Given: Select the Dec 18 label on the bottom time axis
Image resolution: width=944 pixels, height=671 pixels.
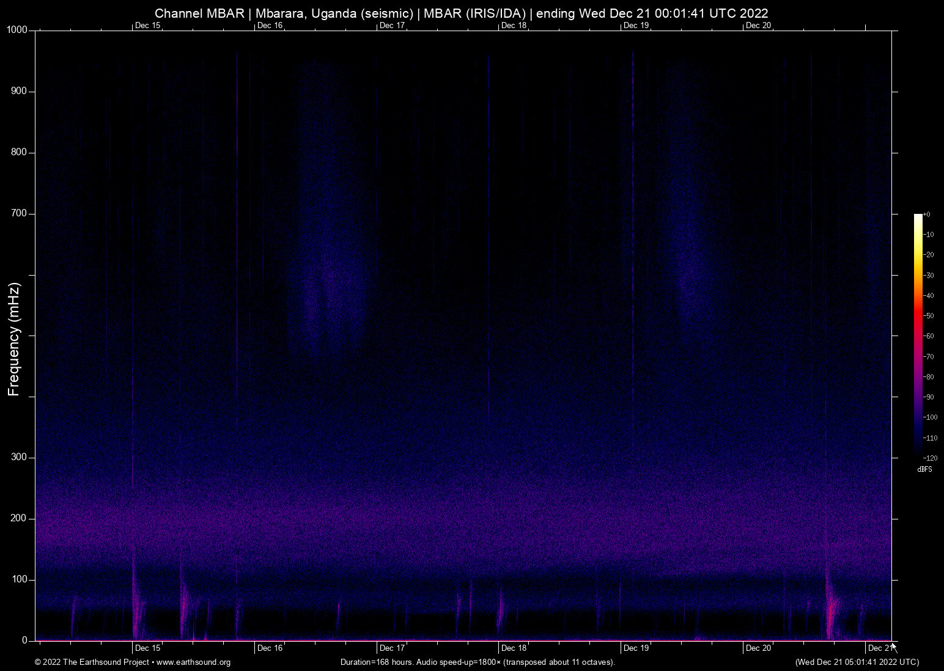Looking at the screenshot, I should click(514, 648).
